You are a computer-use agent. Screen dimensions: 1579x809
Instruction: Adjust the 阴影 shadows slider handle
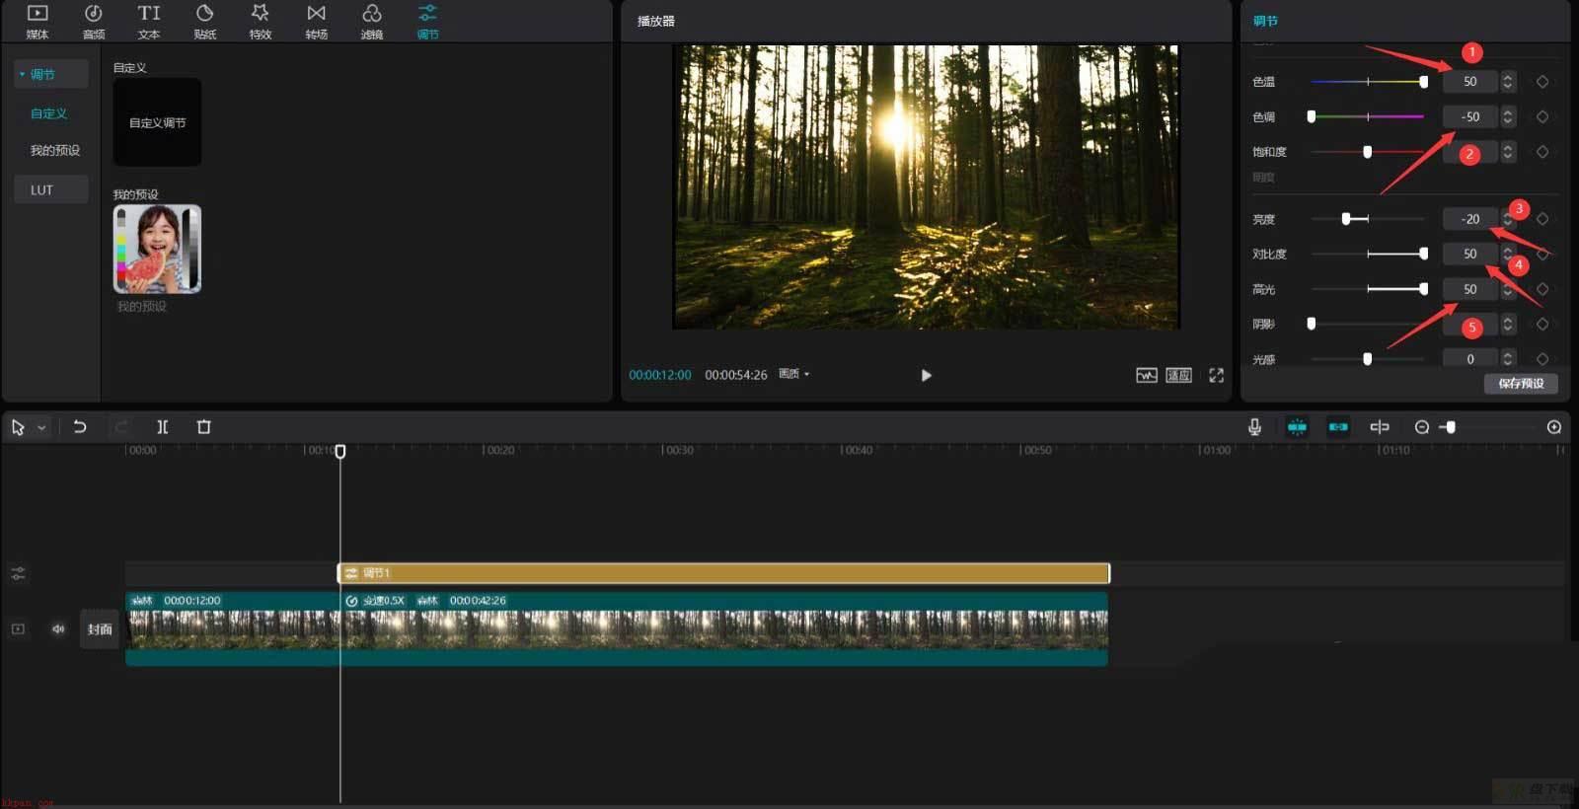point(1312,324)
